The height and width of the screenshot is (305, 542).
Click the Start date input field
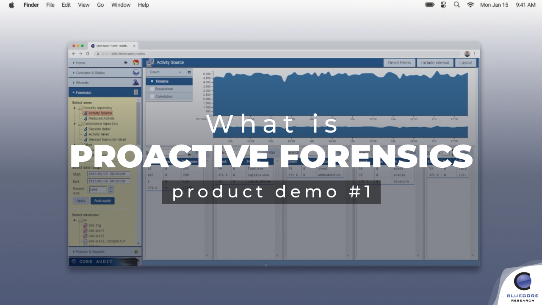point(108,174)
